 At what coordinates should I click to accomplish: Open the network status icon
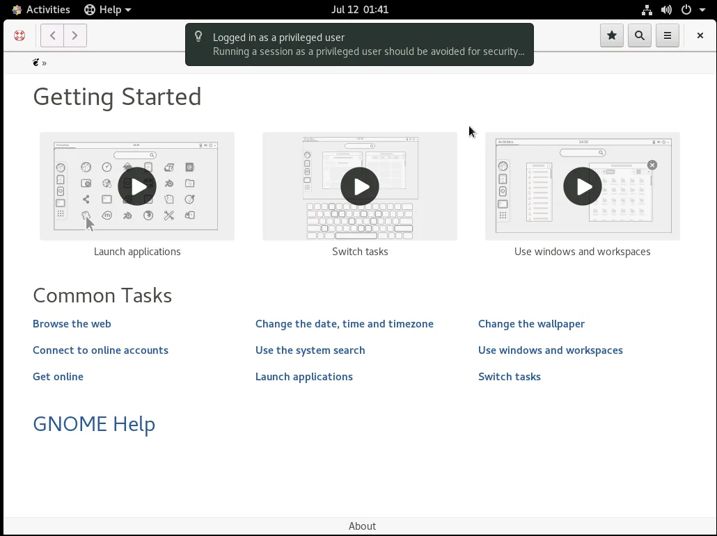pos(647,10)
